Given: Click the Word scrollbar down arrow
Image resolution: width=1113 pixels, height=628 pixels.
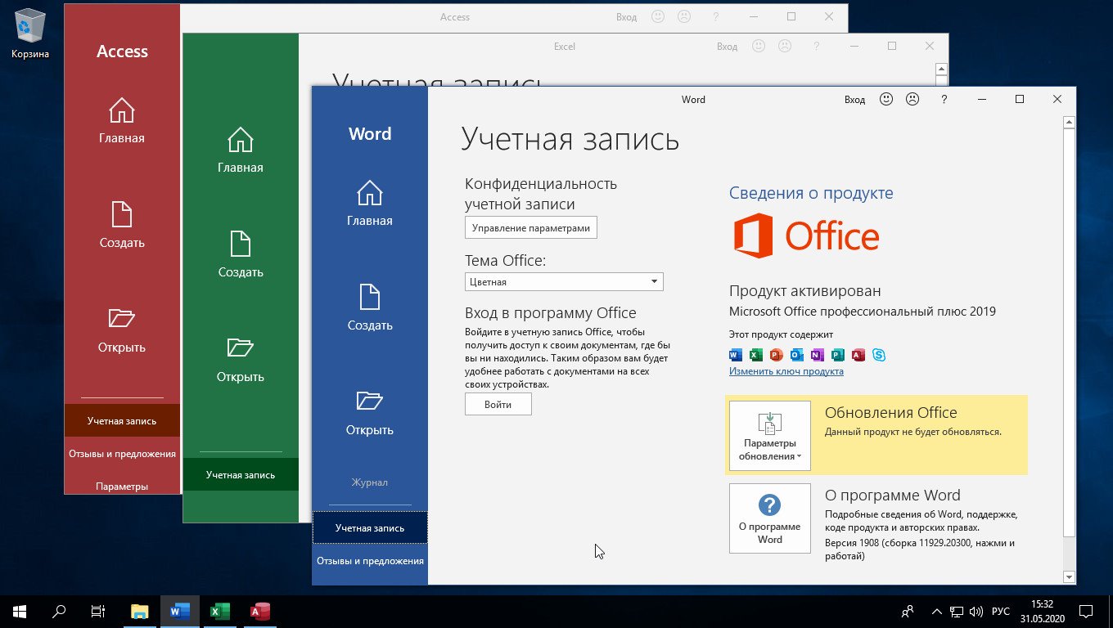Looking at the screenshot, I should click(x=1069, y=577).
